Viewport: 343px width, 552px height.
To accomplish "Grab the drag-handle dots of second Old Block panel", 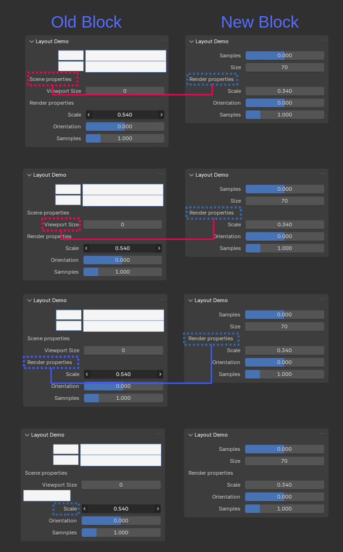I will point(161,174).
